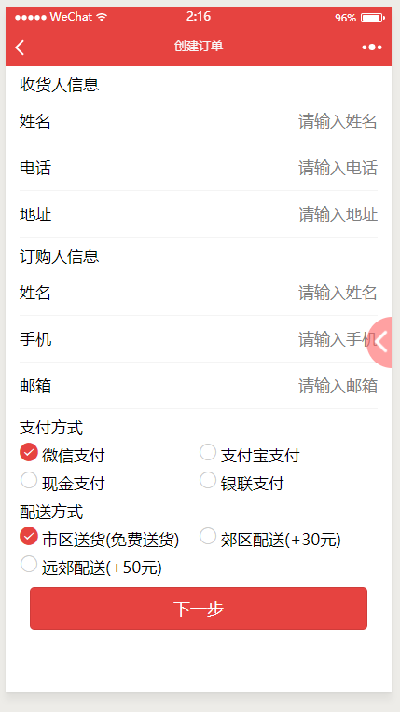Select 远郊配送(+50元) delivery option
This screenshot has height=712, width=400.
coord(29,565)
